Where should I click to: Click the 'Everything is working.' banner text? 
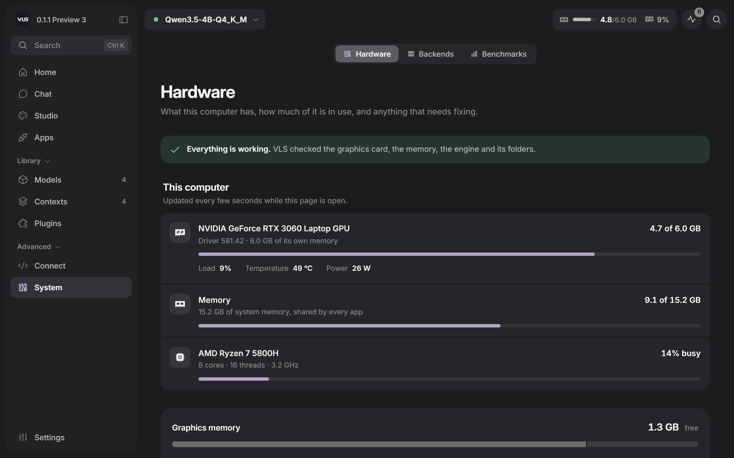[x=228, y=149]
